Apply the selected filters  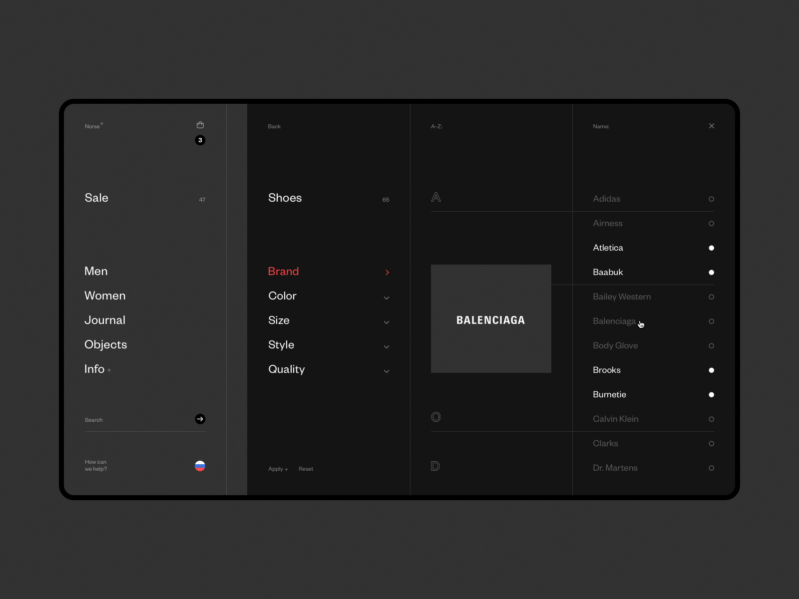(x=278, y=469)
